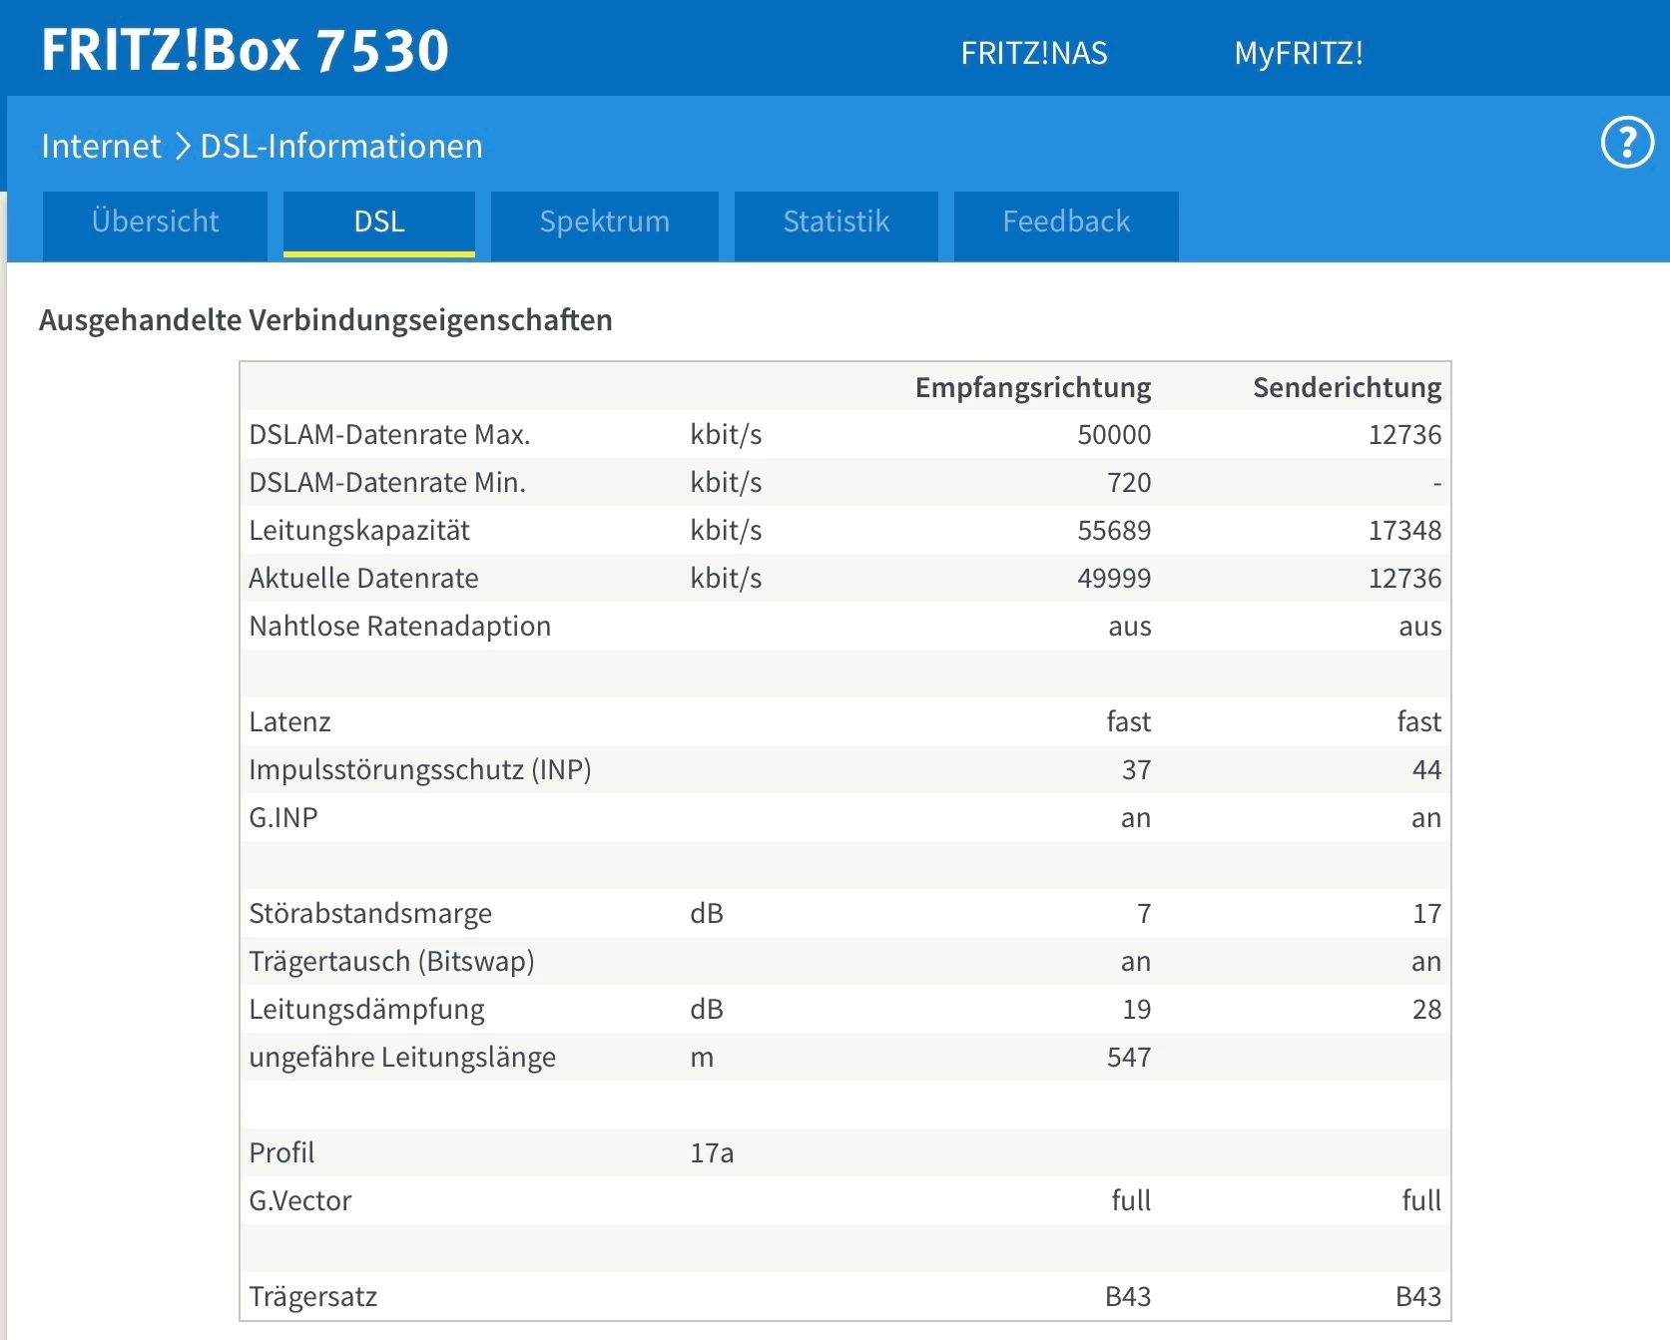This screenshot has height=1340, width=1670.
Task: Select the 17348 Leitungskapazität value
Action: click(1404, 531)
